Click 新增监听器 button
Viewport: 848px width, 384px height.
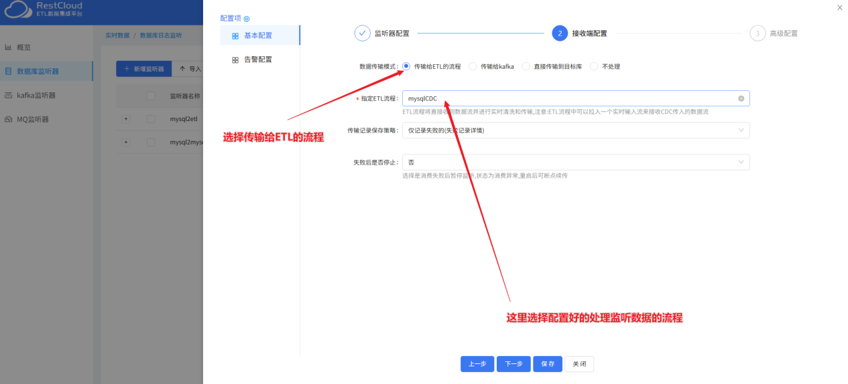pos(143,69)
